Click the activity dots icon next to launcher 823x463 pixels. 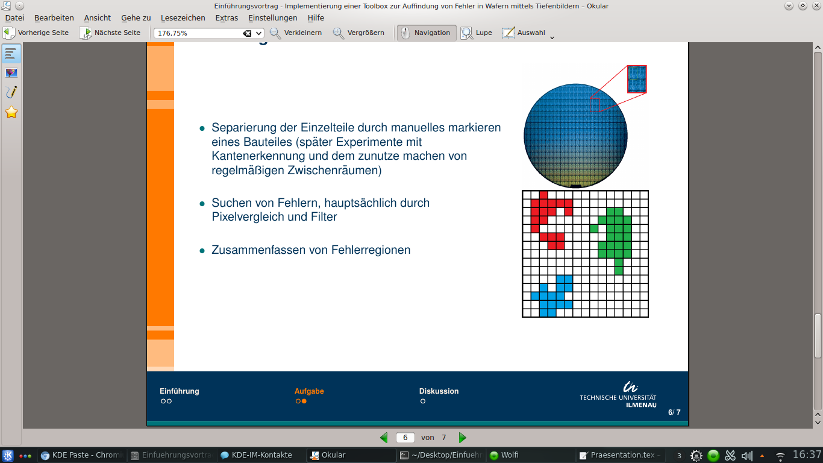pyautogui.click(x=25, y=456)
